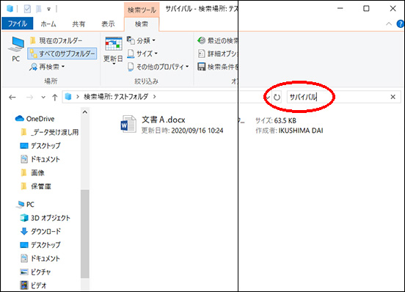
Task: Click 検索場所: テストフォルダ breadcrumb
Action: click(116, 97)
